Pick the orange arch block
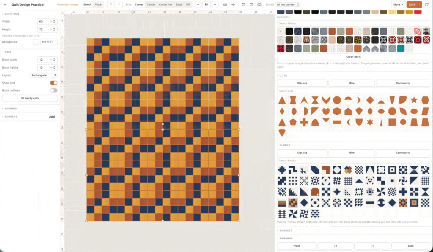The height and width of the screenshot is (252, 433). click(315, 192)
